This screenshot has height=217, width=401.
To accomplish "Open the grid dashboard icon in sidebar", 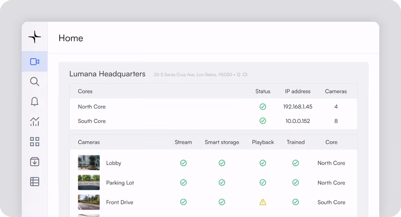I will (x=35, y=142).
